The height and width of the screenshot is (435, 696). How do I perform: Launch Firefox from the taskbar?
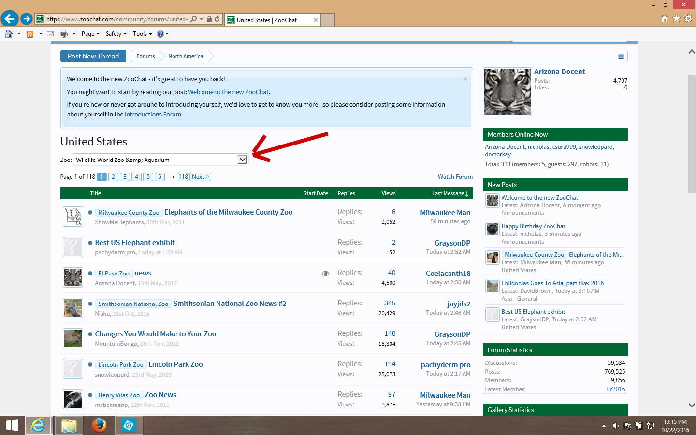[x=99, y=425]
